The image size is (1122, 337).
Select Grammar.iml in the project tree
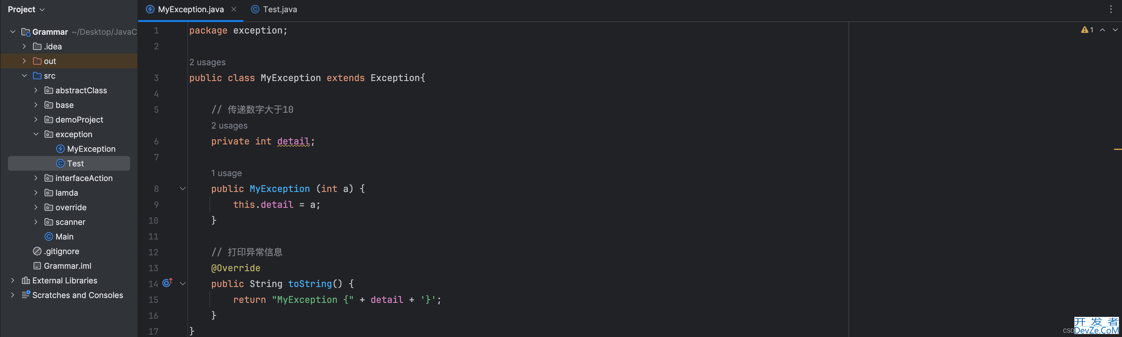67,266
